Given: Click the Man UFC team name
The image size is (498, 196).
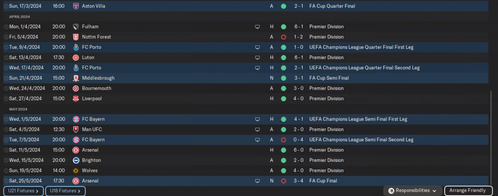Looking at the screenshot, I should tap(92, 129).
